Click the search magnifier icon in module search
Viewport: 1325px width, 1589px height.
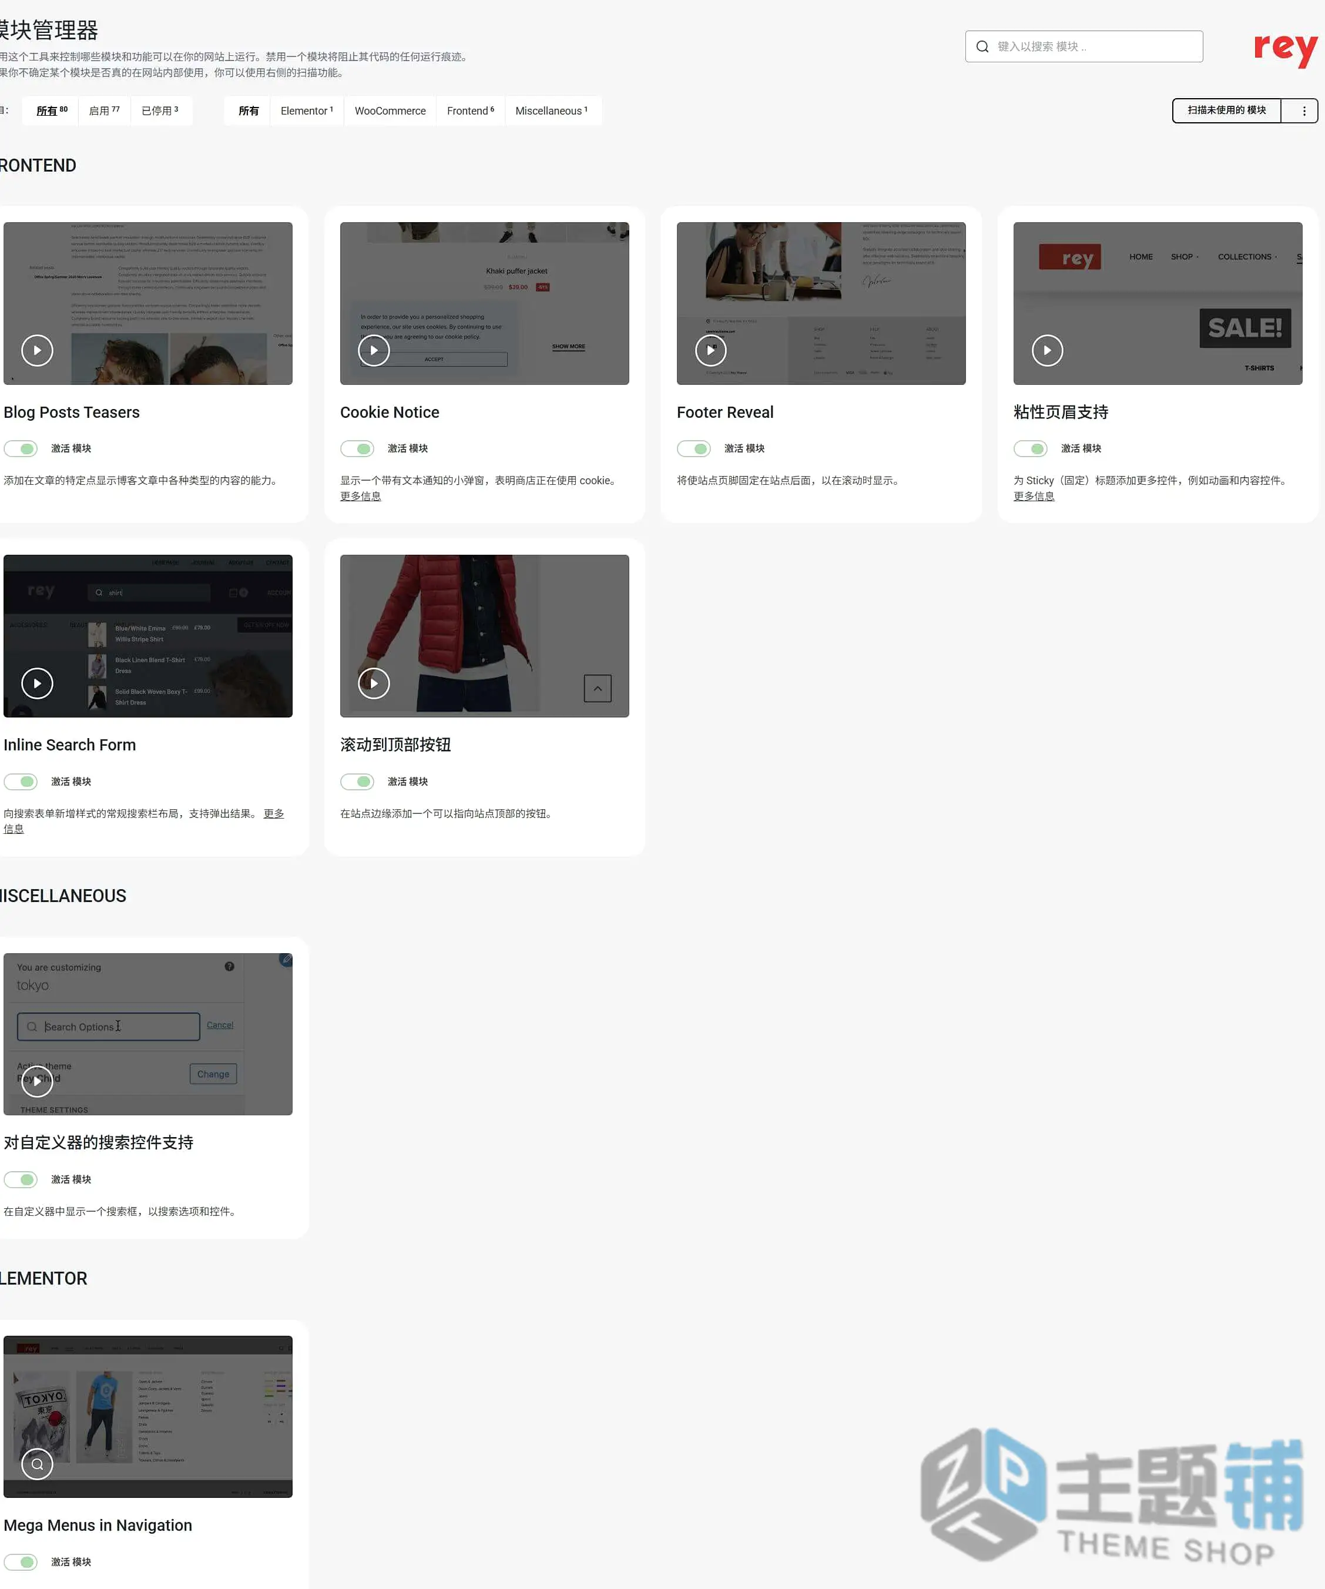coord(982,46)
